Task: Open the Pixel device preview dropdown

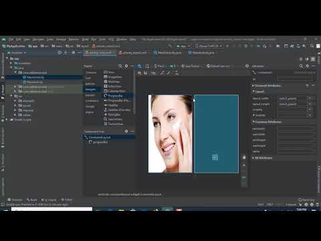Action: pyautogui.click(x=160, y=66)
